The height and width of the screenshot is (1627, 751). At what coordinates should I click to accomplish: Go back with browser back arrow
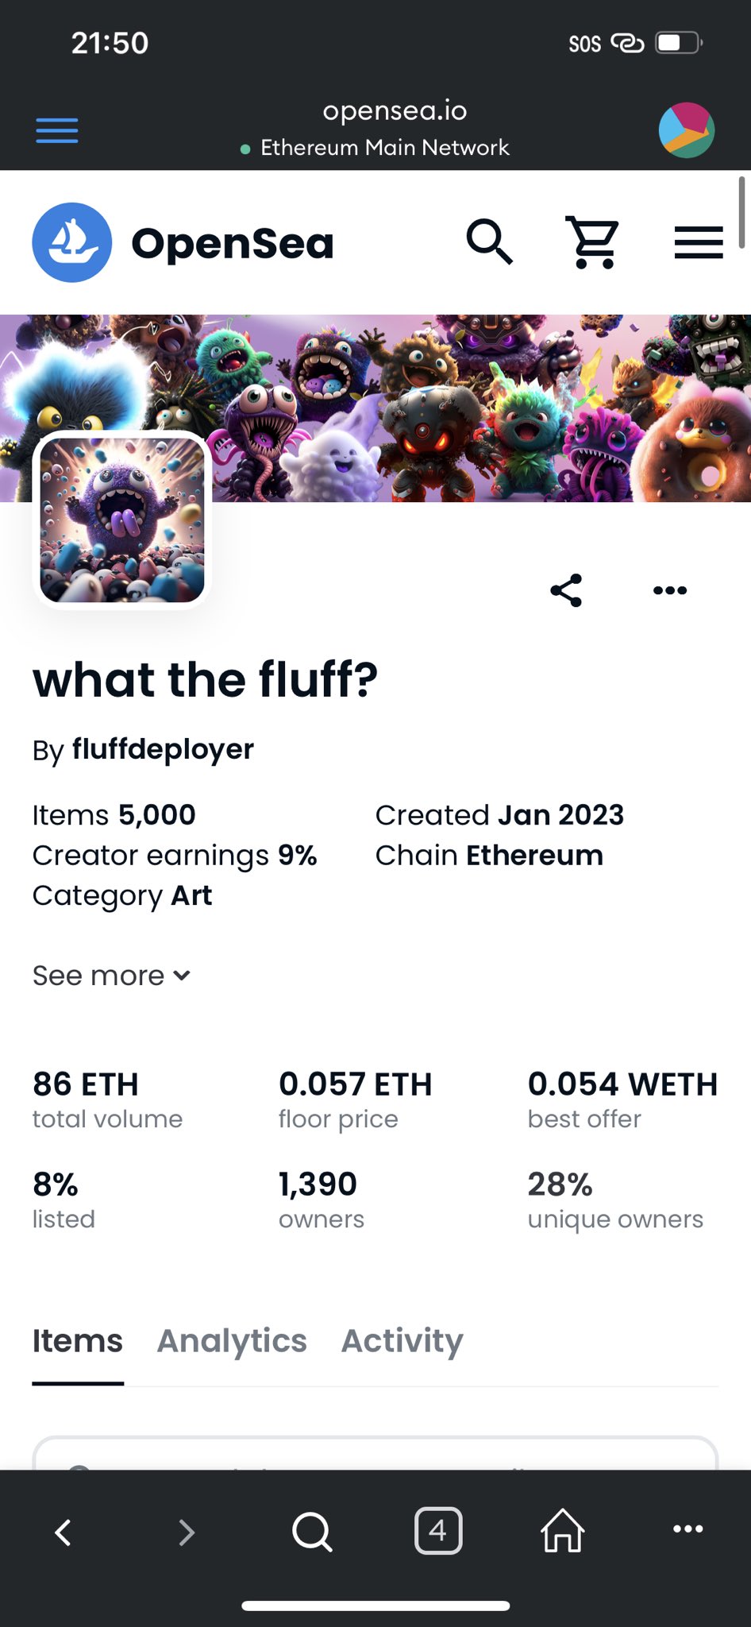[64, 1532]
